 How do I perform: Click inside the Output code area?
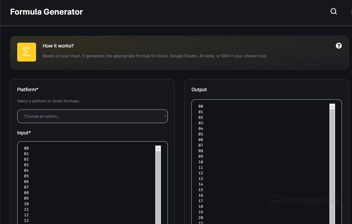(267, 162)
